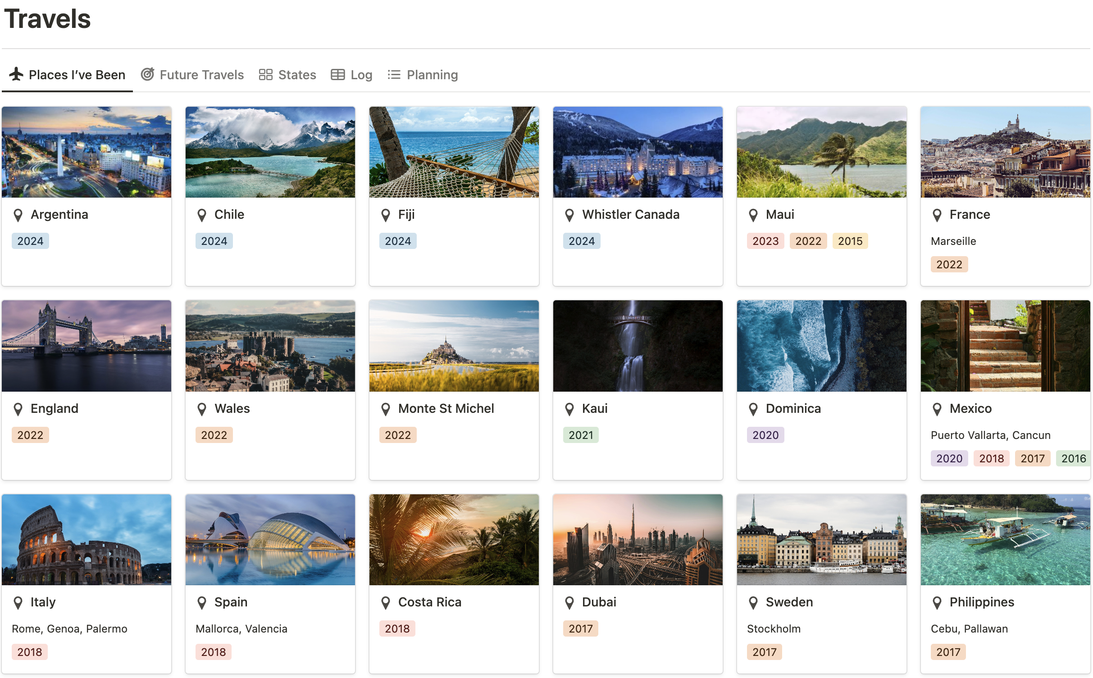Click the location pin icon next to Mexico

937,409
